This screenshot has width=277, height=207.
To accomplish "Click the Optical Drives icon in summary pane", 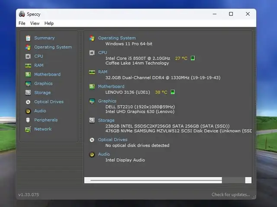I will coord(92,140).
